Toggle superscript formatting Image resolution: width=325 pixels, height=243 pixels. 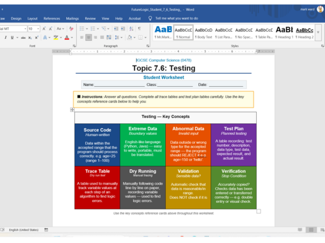(36, 38)
